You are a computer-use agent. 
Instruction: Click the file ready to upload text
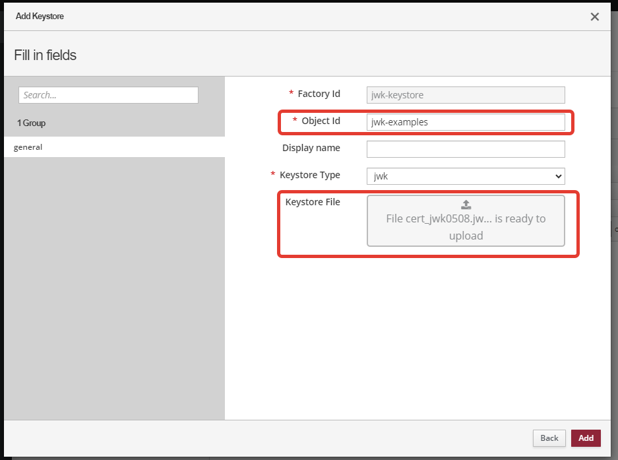[x=466, y=227]
